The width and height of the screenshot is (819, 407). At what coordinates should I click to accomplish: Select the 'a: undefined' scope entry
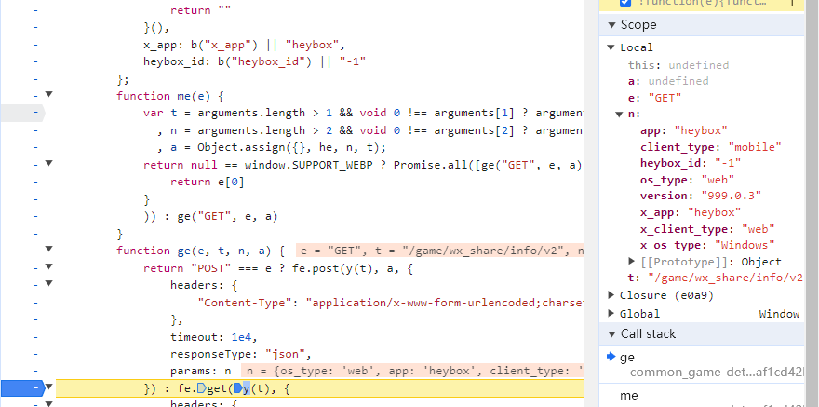[668, 81]
